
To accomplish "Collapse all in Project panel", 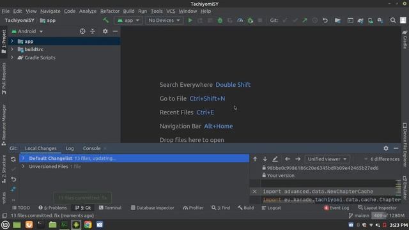I will point(93,31).
